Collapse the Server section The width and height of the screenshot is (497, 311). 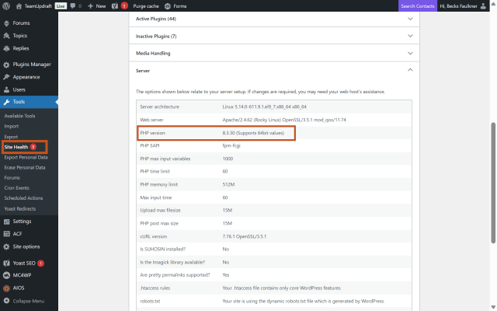coord(274,71)
